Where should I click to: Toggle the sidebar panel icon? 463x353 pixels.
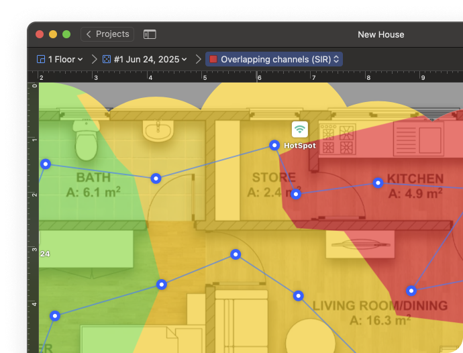pos(150,34)
